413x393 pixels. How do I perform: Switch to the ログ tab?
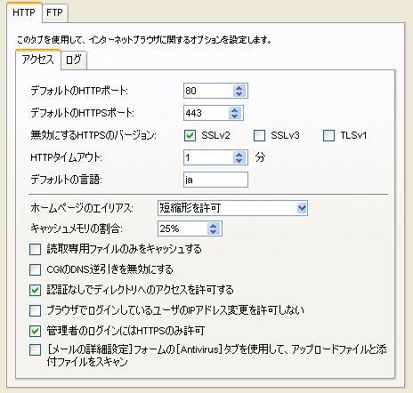coord(74,60)
